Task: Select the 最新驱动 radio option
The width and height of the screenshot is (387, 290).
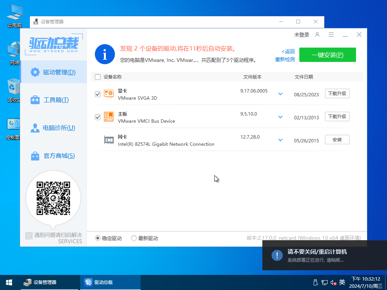Action: pos(134,238)
